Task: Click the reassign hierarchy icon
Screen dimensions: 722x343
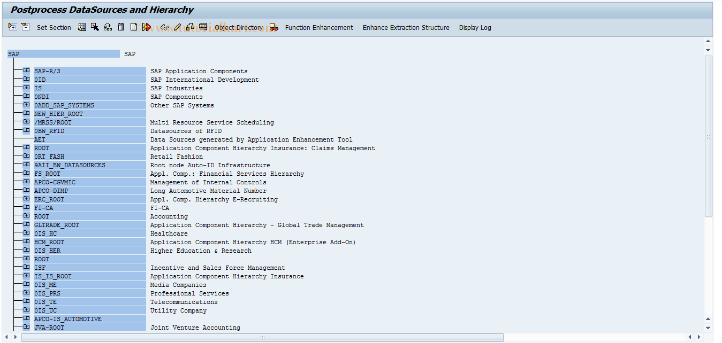Action: (191, 27)
